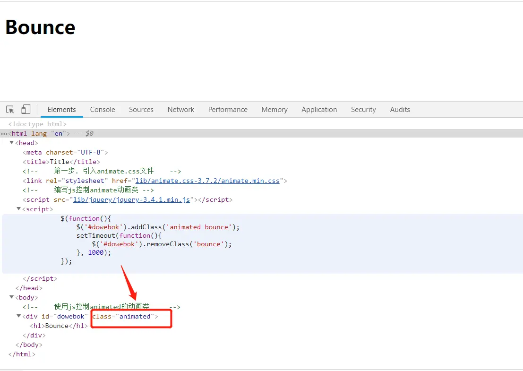This screenshot has height=371, width=523.
Task: Select the closing </div> tag
Action: click(x=34, y=335)
